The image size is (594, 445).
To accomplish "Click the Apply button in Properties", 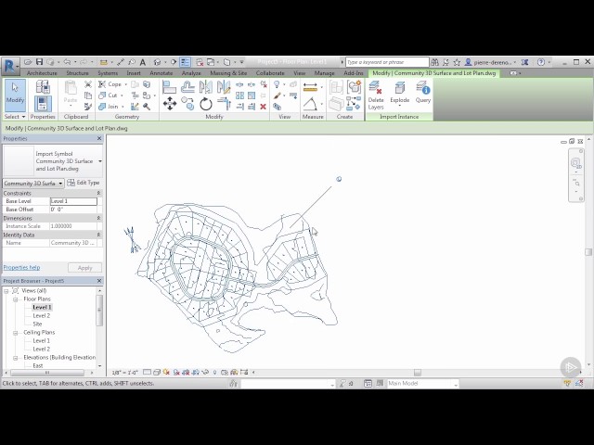I will (x=84, y=268).
